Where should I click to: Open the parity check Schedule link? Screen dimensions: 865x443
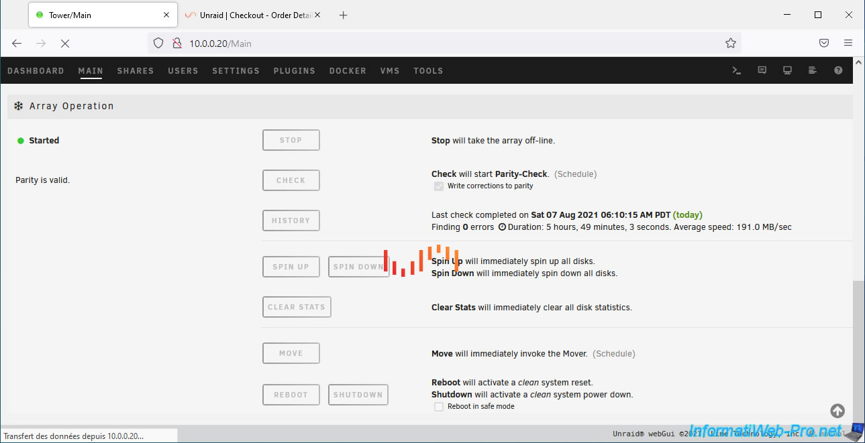pos(575,174)
